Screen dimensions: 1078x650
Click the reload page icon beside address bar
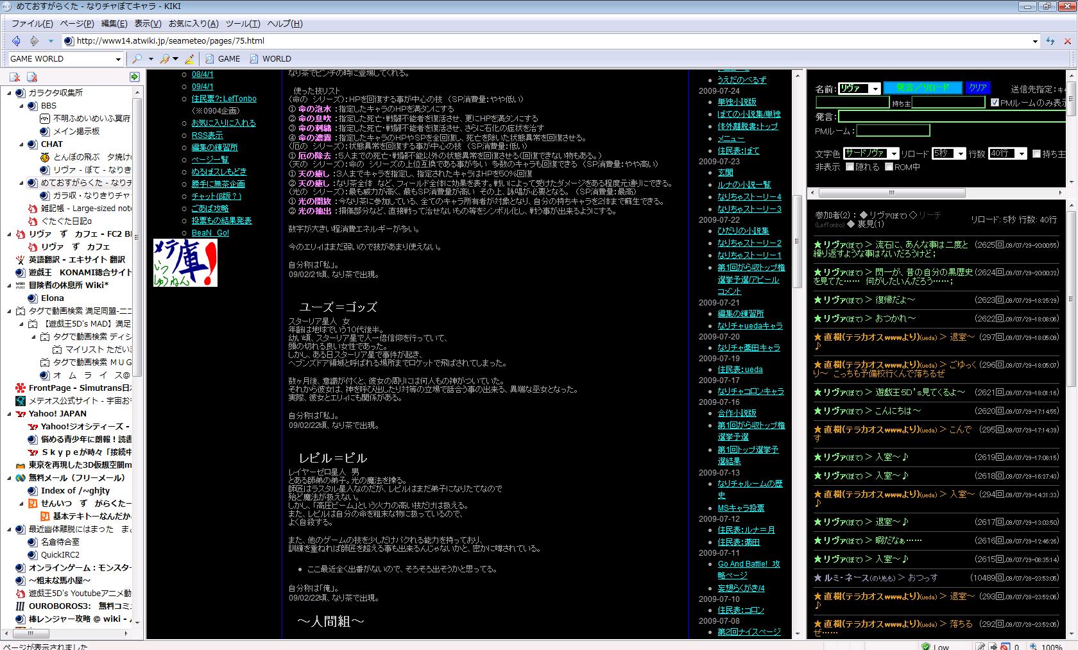[1050, 41]
